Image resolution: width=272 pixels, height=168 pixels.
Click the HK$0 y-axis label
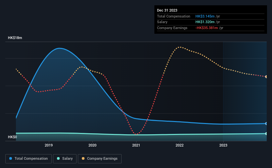(13, 137)
